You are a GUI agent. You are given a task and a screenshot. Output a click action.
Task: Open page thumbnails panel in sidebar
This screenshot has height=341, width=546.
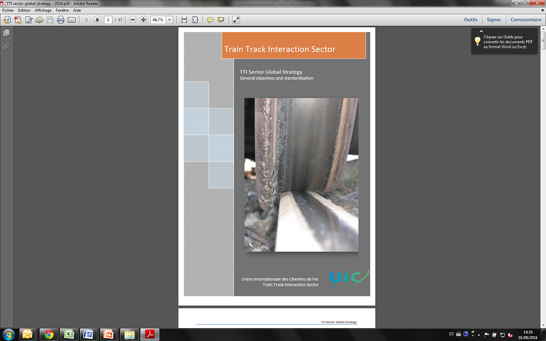(6, 33)
